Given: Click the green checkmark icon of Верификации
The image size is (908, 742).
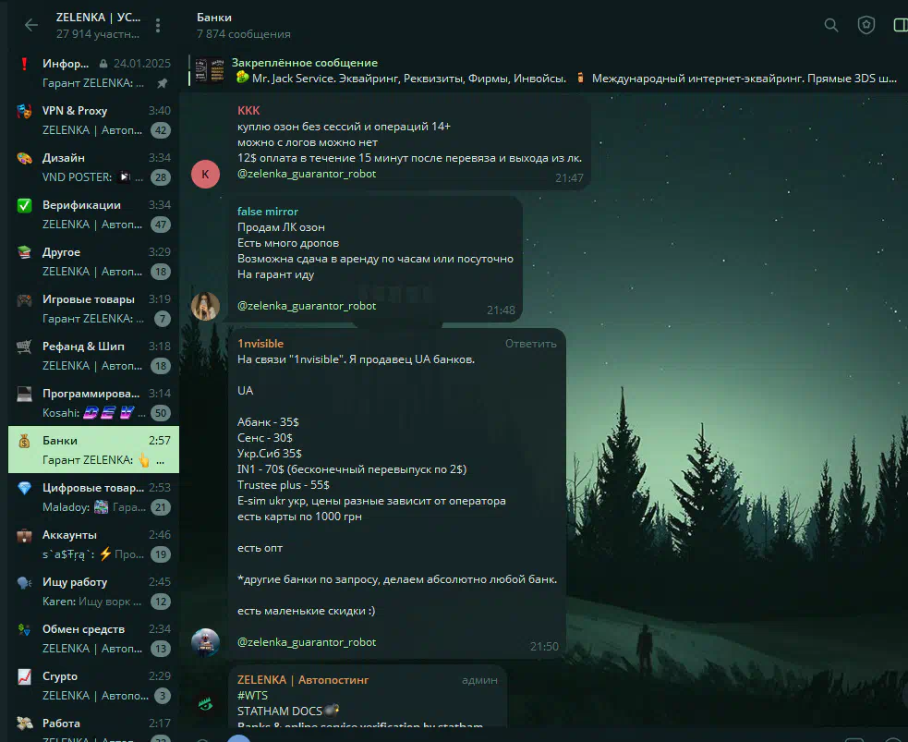Looking at the screenshot, I should click(24, 205).
